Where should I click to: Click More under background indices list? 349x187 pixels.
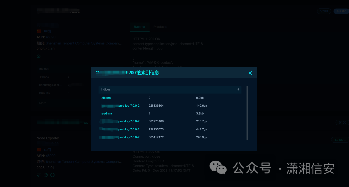coord(43,103)
